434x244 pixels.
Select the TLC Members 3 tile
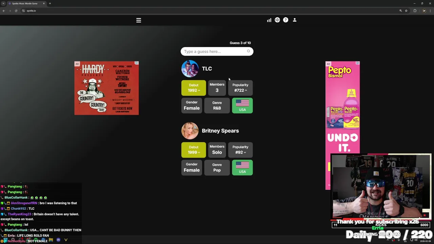[x=217, y=87]
